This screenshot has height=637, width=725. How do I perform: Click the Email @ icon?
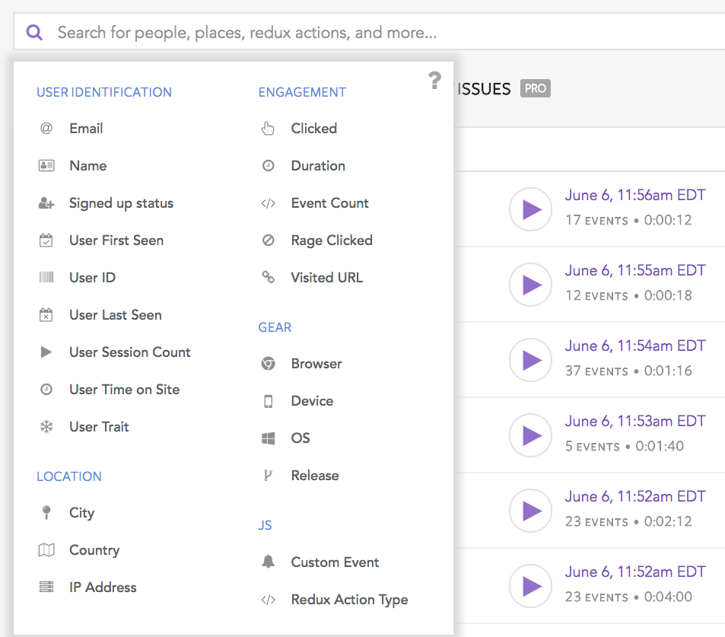(x=46, y=129)
